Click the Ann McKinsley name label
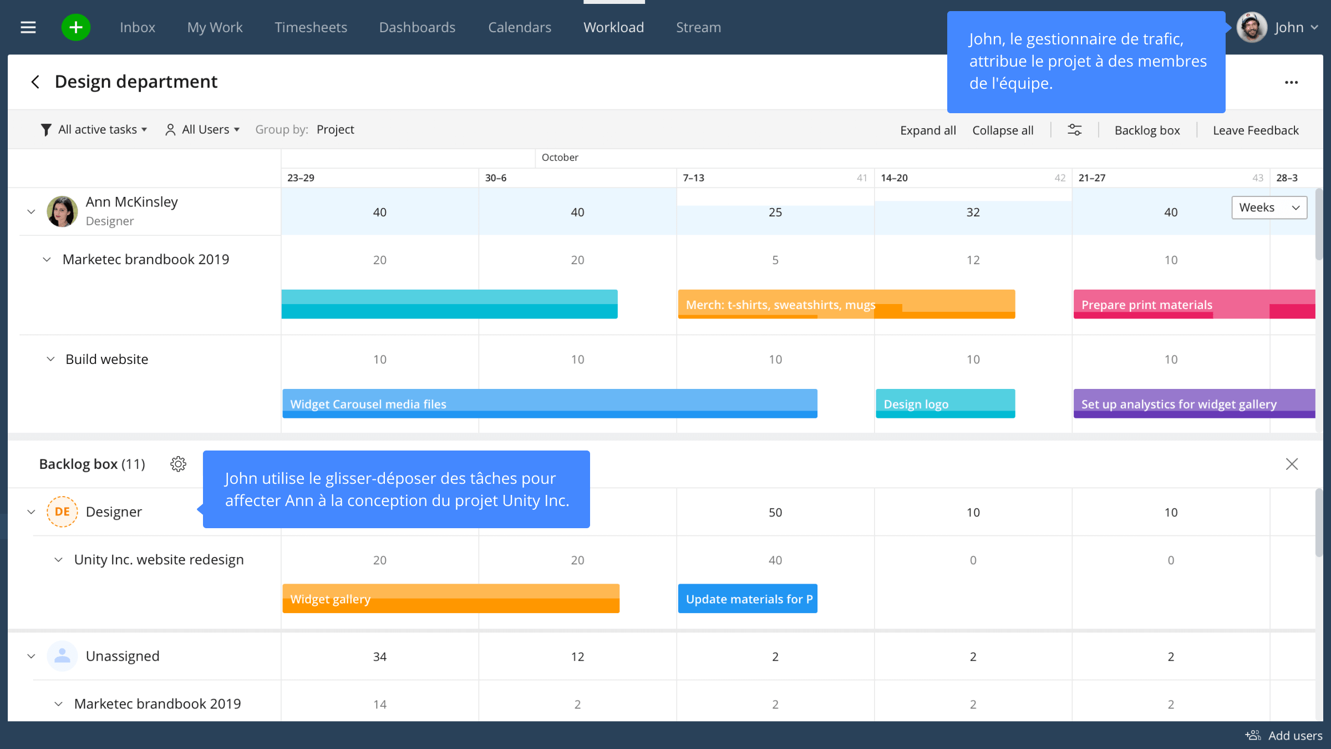The width and height of the screenshot is (1331, 749). point(131,202)
